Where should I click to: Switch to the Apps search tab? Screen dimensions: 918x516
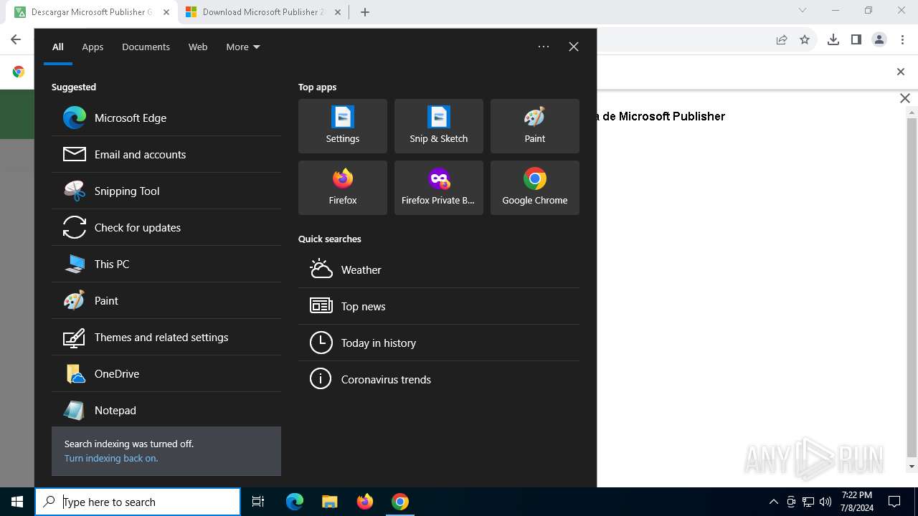pyautogui.click(x=93, y=47)
